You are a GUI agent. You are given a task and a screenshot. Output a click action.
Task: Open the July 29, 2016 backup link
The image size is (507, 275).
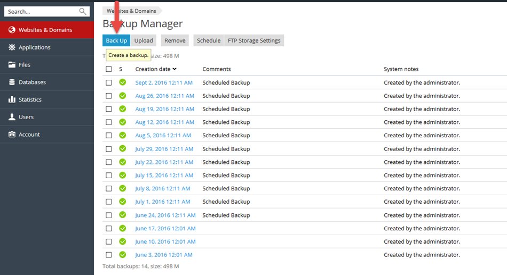click(164, 149)
